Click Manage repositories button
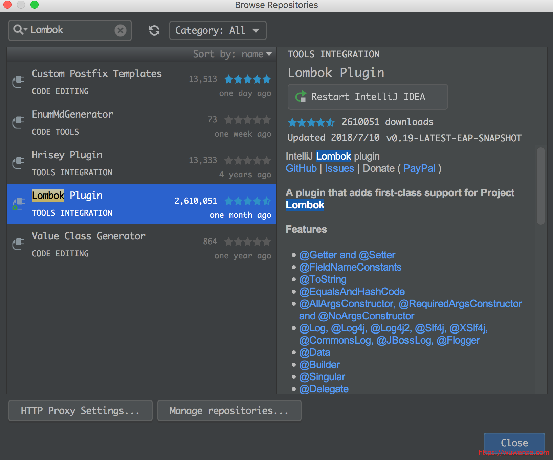This screenshot has width=553, height=460. pyautogui.click(x=229, y=411)
